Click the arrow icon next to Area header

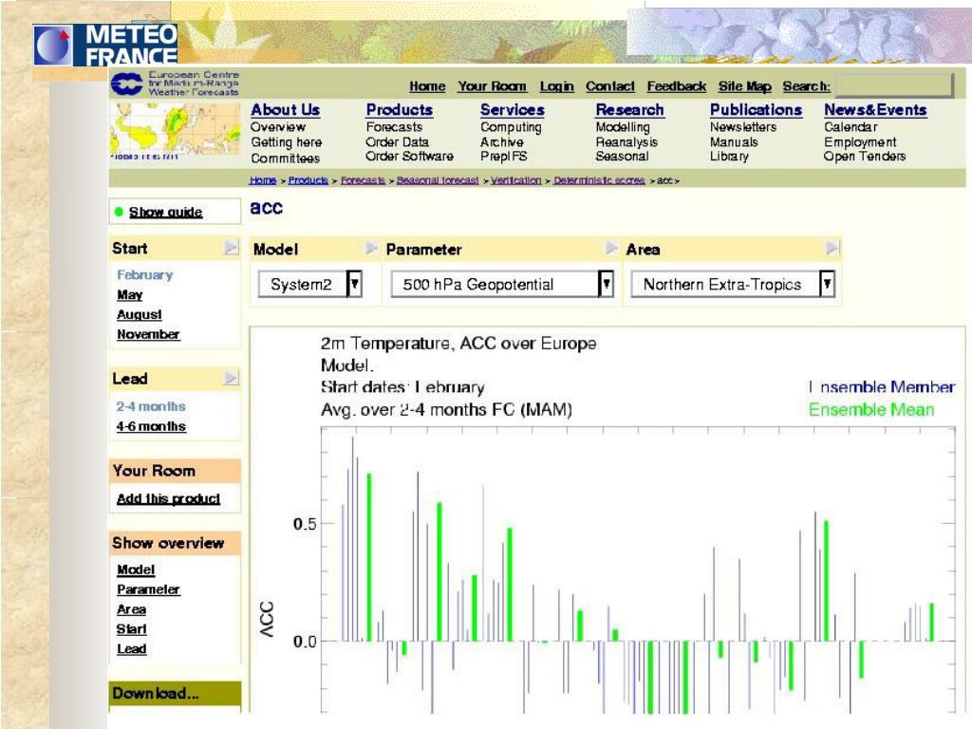pyautogui.click(x=832, y=249)
